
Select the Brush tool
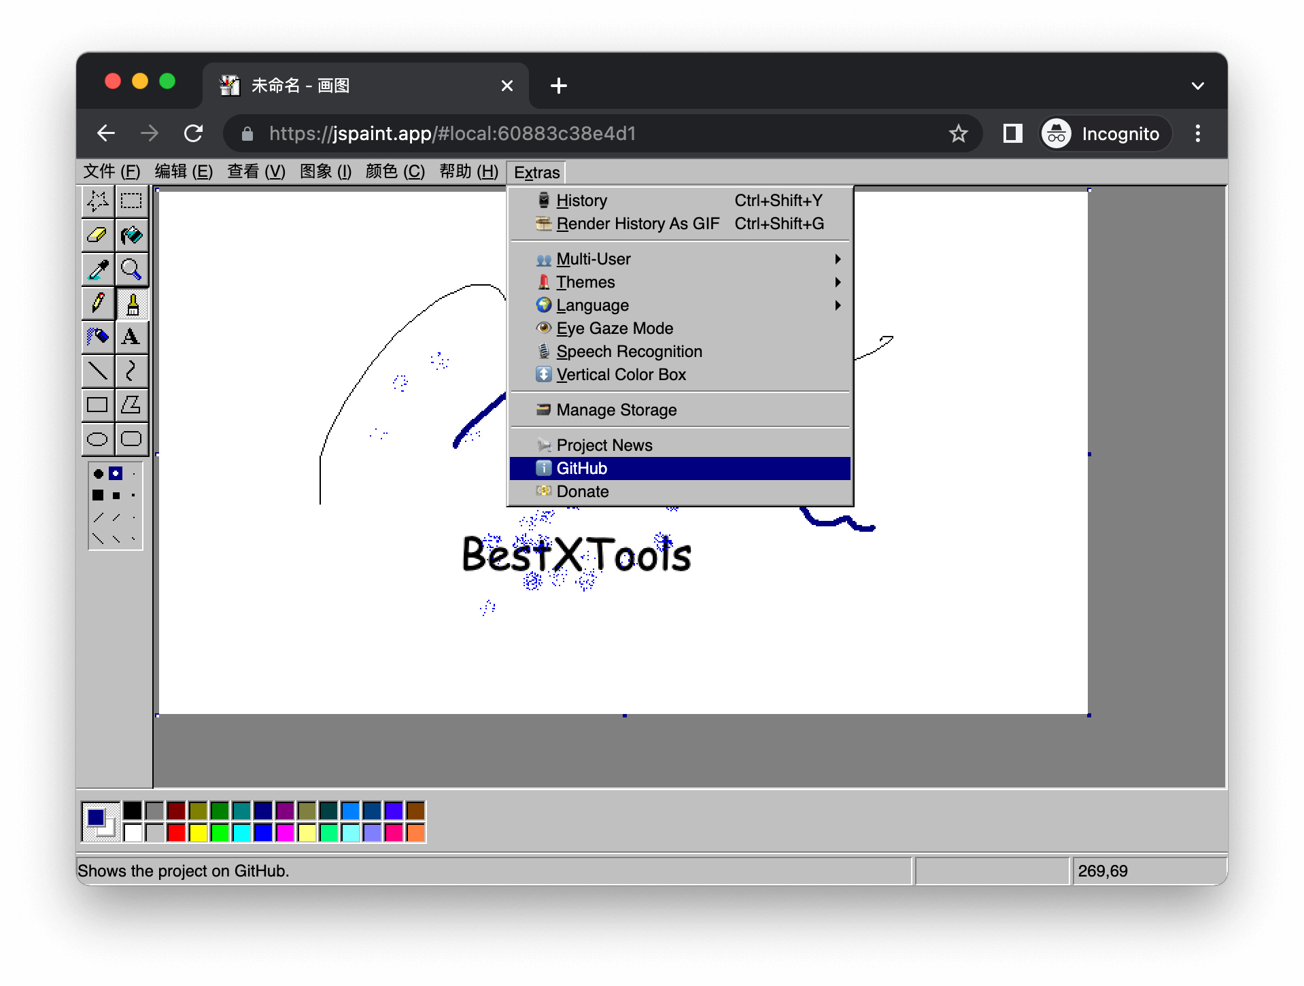pyautogui.click(x=131, y=303)
